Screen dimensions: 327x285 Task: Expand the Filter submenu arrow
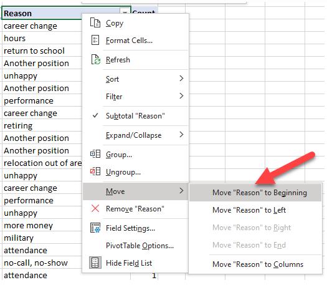point(181,96)
